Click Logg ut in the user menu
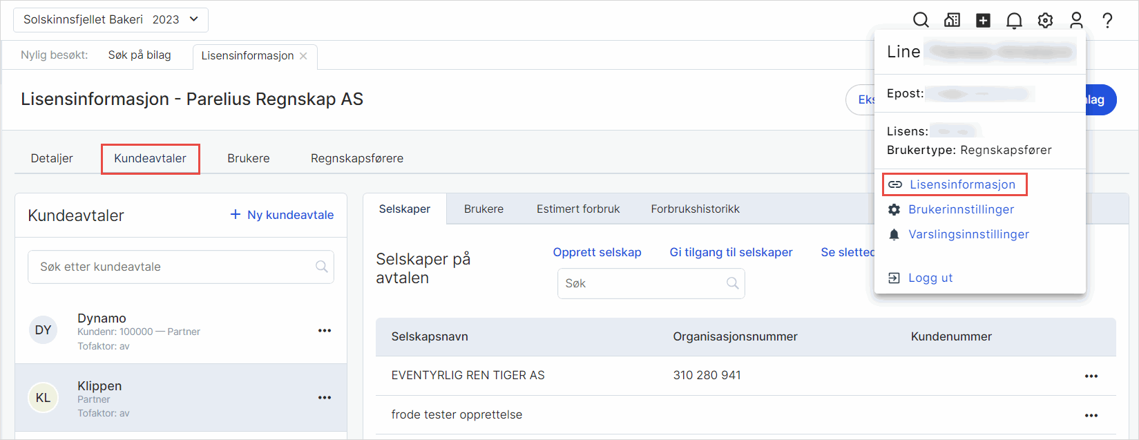Image resolution: width=1139 pixels, height=440 pixels. click(x=930, y=278)
